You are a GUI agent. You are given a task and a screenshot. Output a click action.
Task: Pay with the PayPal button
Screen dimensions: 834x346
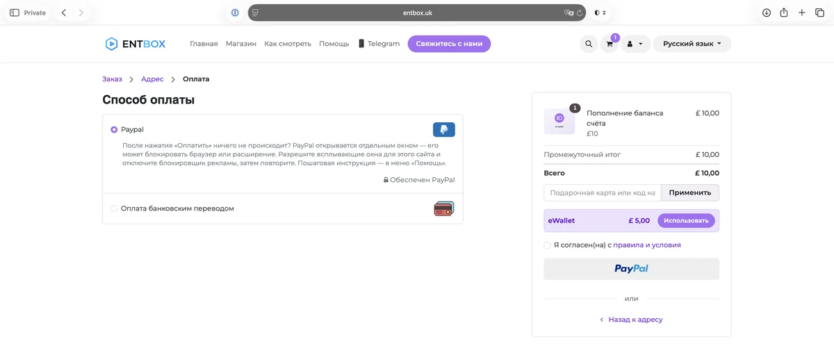tap(632, 269)
